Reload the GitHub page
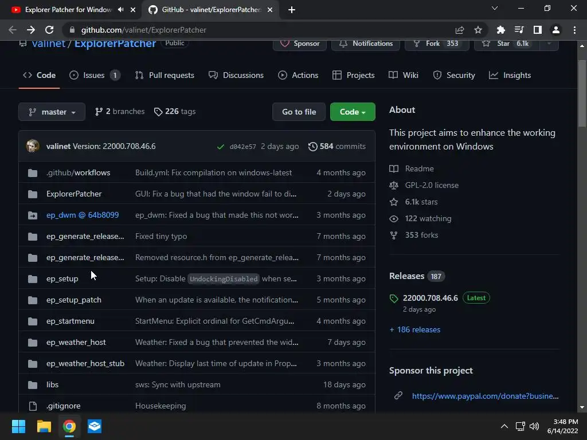 (49, 30)
